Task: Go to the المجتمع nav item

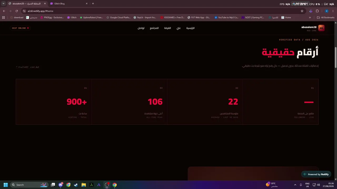Action: click(x=154, y=28)
